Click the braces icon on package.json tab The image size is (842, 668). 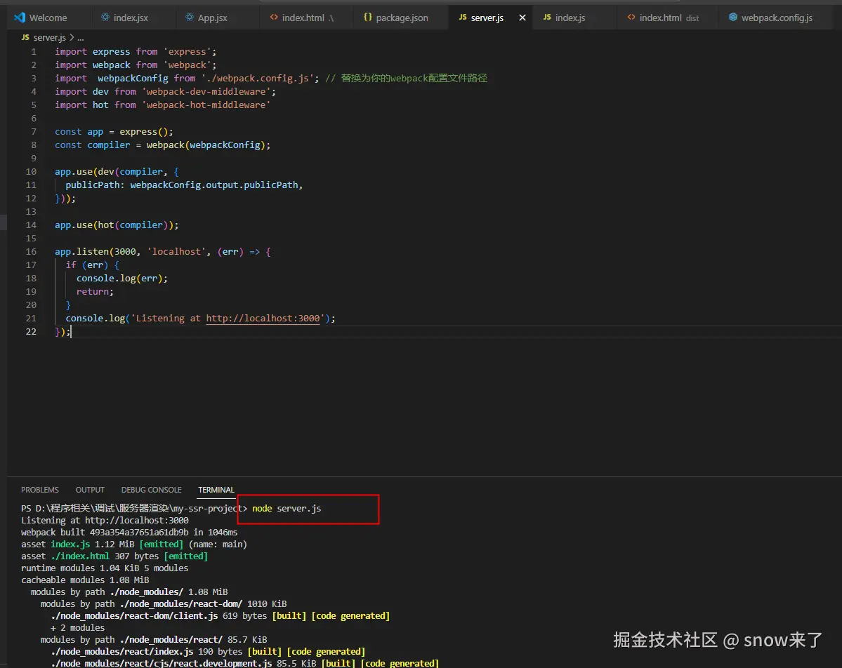(368, 17)
